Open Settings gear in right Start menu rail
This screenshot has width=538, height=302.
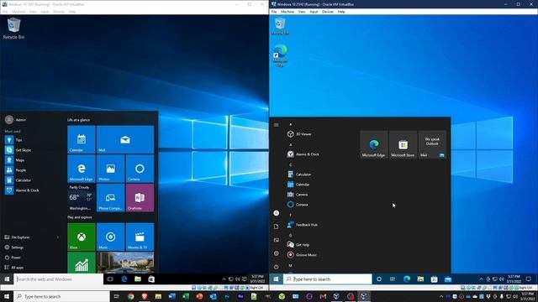click(277, 253)
